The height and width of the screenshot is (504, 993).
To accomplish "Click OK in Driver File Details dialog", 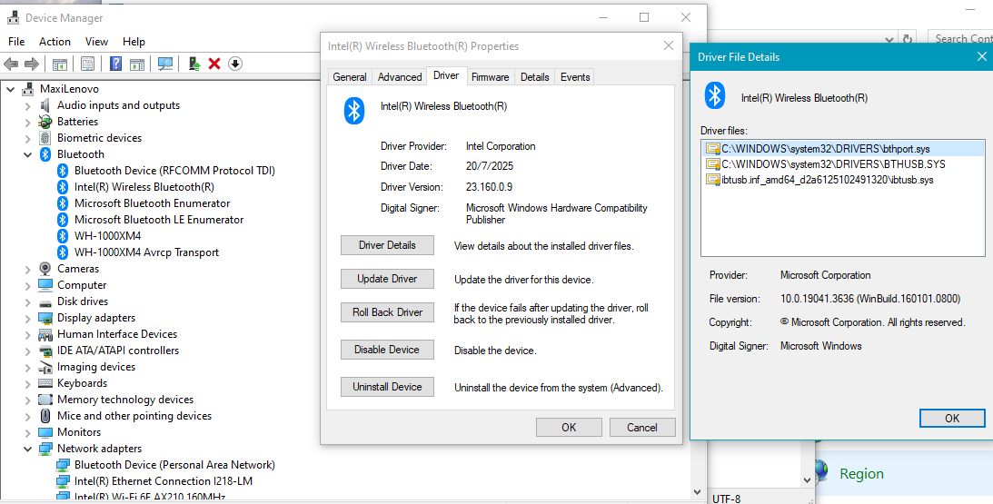I will (952, 418).
